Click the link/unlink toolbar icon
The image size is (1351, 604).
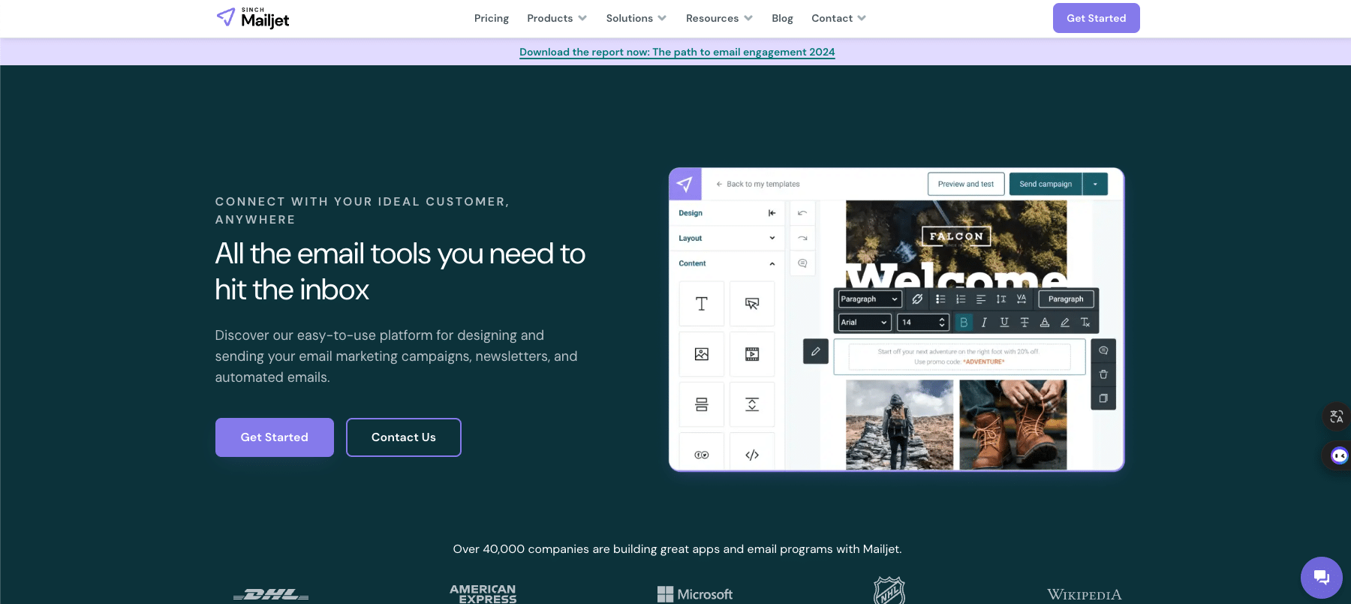tap(917, 299)
